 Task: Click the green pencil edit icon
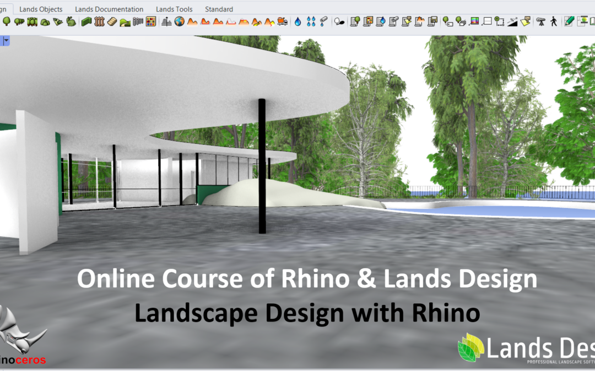[x=569, y=21]
